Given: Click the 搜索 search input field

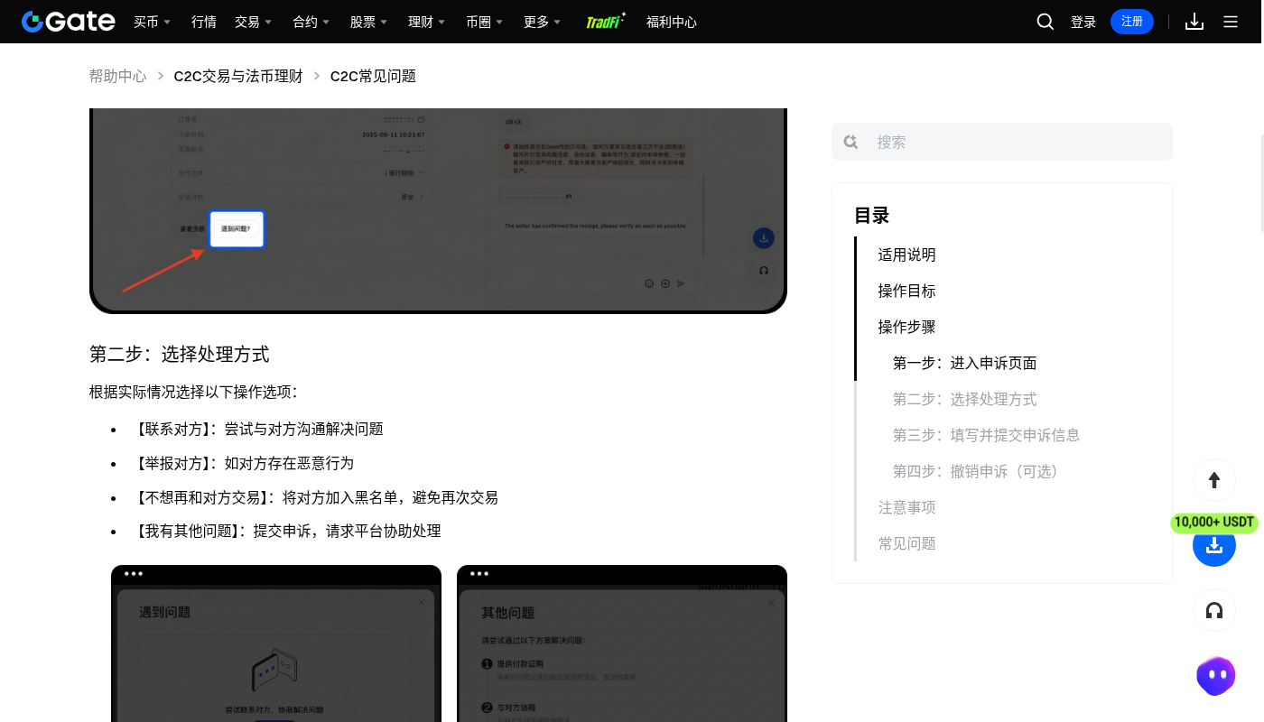Looking at the screenshot, I should pos(1002,142).
